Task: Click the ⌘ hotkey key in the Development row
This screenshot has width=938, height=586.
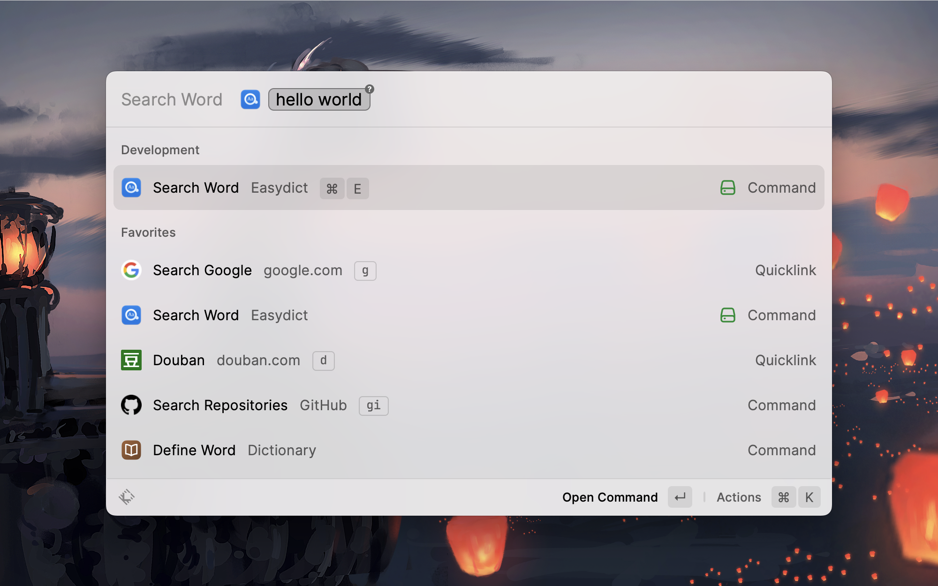Action: click(332, 188)
